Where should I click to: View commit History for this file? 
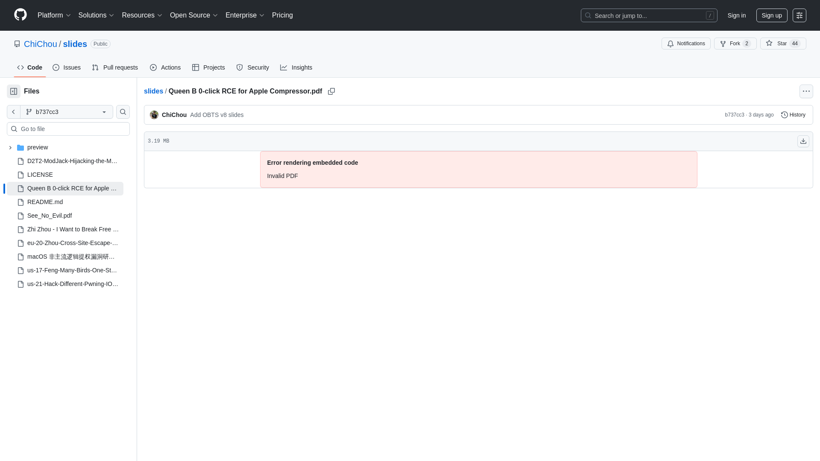pyautogui.click(x=793, y=115)
